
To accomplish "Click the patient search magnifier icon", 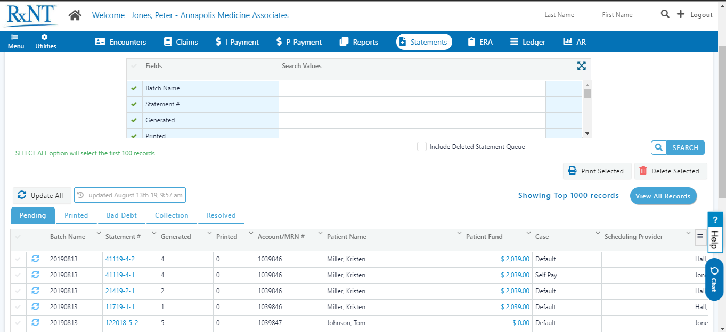I will point(665,14).
